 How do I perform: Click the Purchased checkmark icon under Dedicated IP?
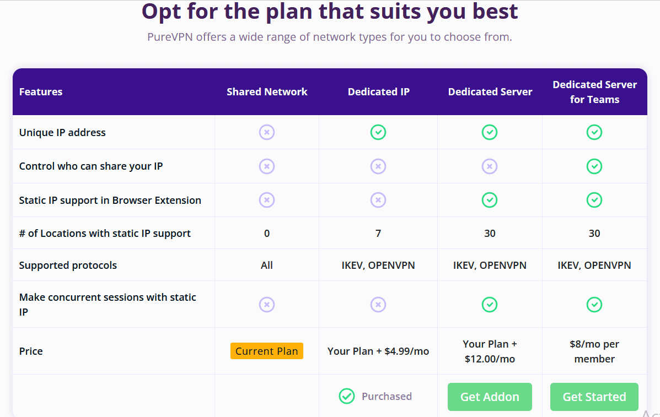(x=347, y=396)
